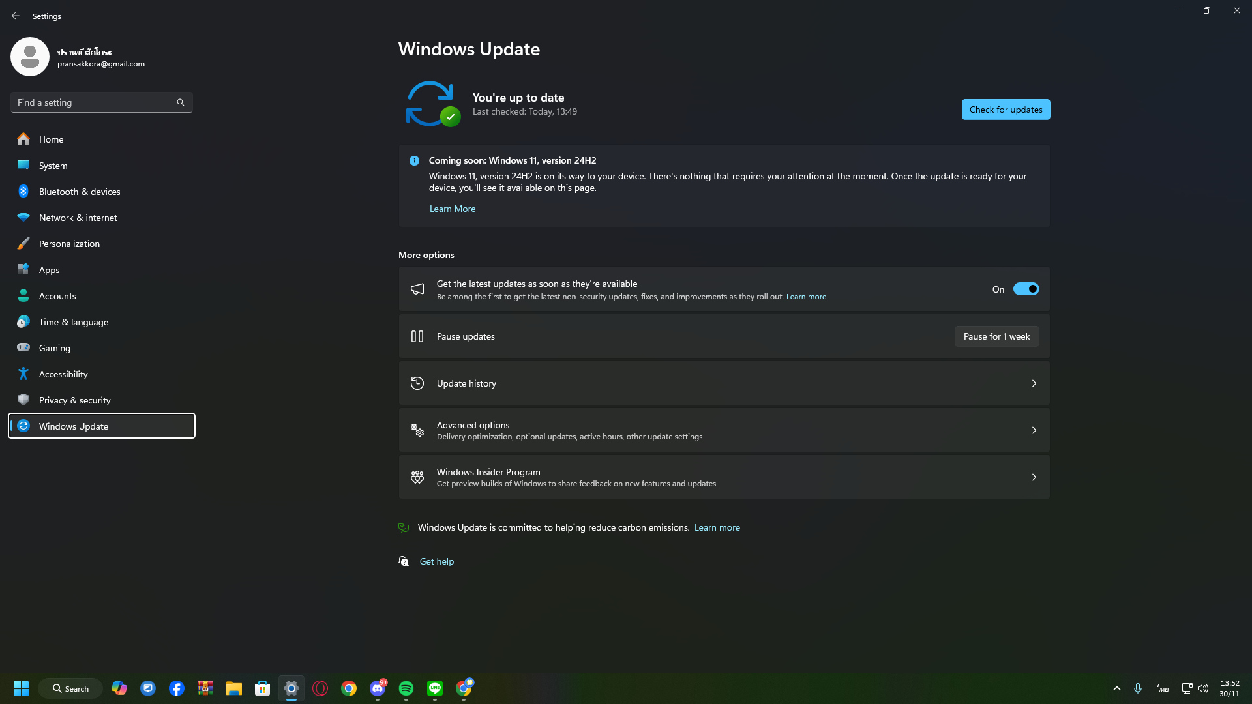The width and height of the screenshot is (1252, 704).
Task: Click the Last checked: Today, 13:49 text
Action: click(x=525, y=112)
